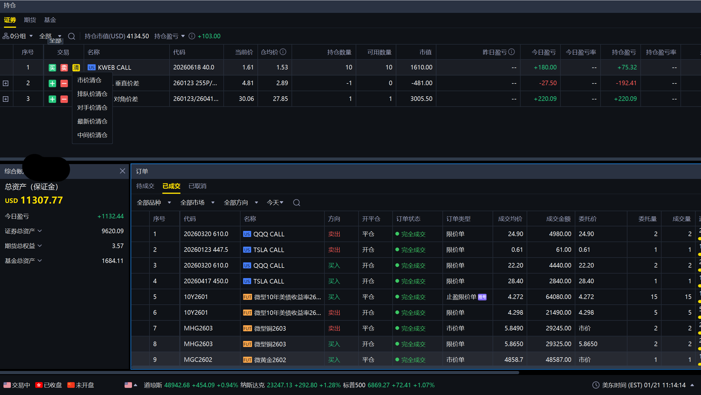Expand the 证券总资产 details chevron
This screenshot has width=701, height=395.
pyautogui.click(x=40, y=231)
